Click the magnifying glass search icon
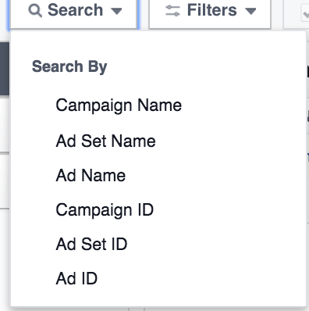The width and height of the screenshot is (309, 311). 35,11
